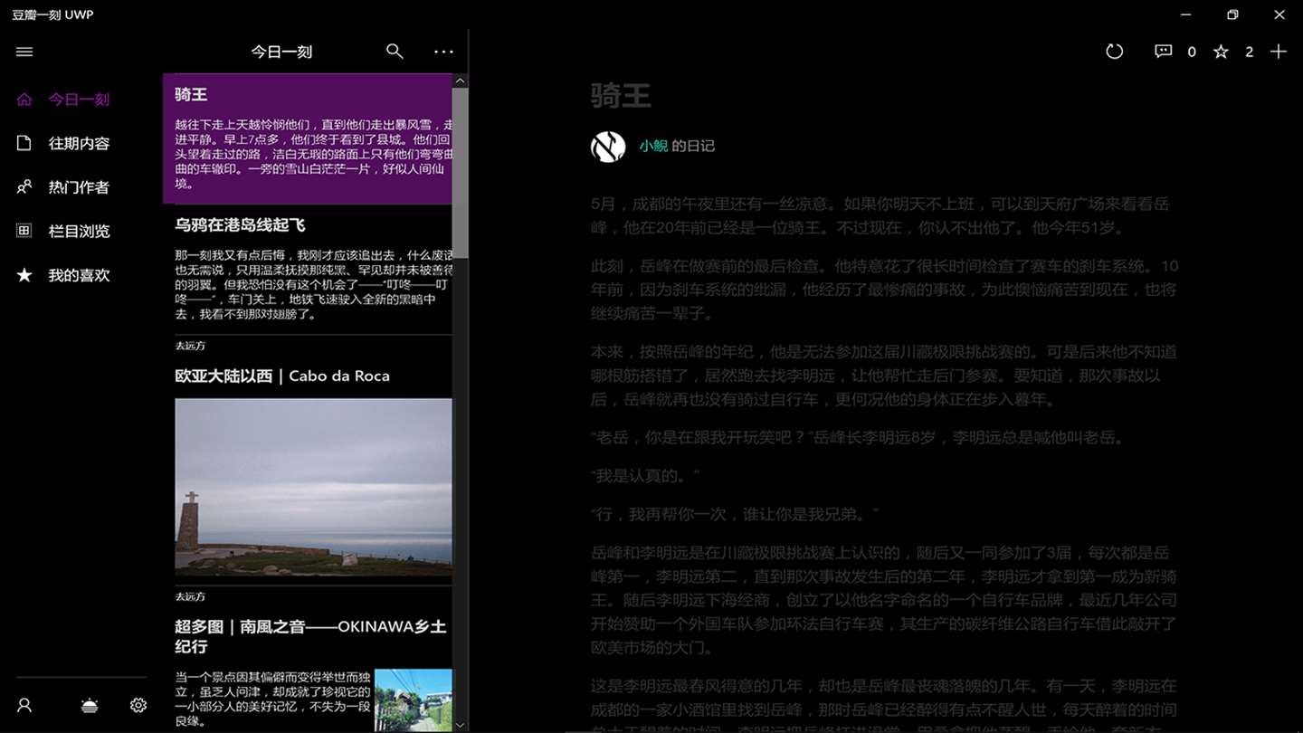Open the three-dot more options menu
The image size is (1303, 733).
443,52
